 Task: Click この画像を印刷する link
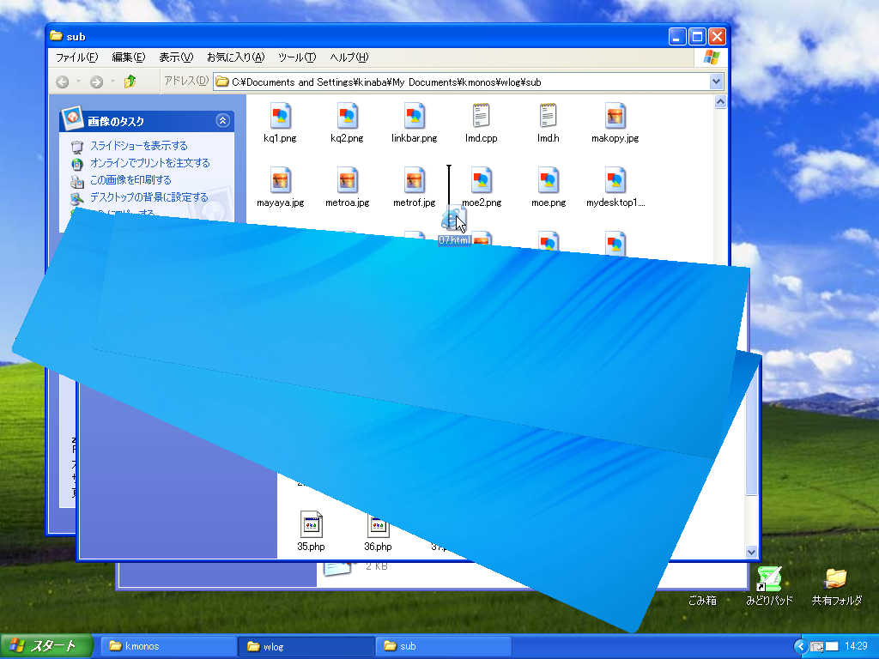tap(130, 180)
